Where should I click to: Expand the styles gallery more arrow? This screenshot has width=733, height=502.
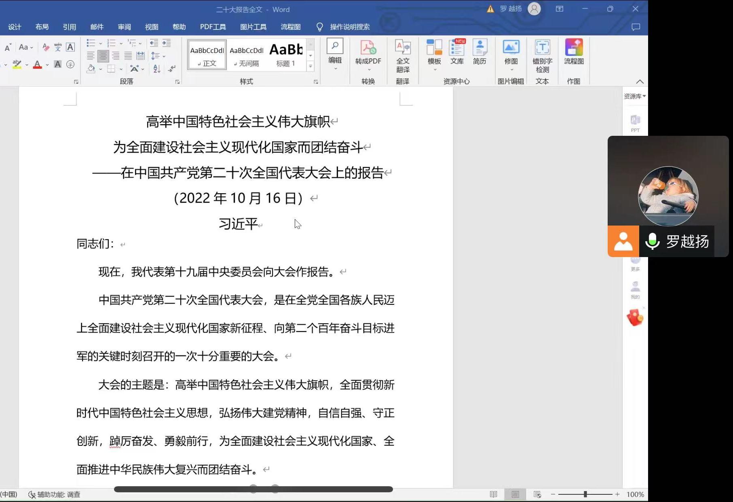pos(311,66)
